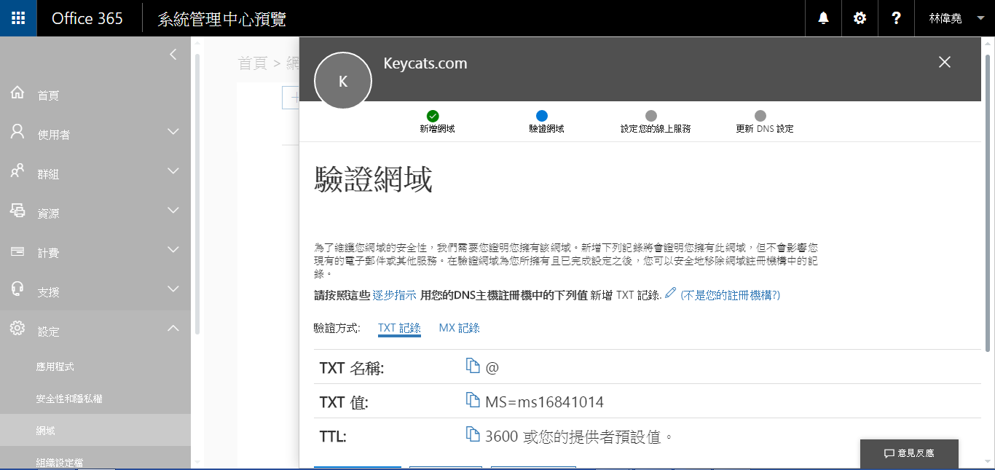Switch to the TXT 記錄 tab
Image resolution: width=995 pixels, height=470 pixels.
pos(399,328)
